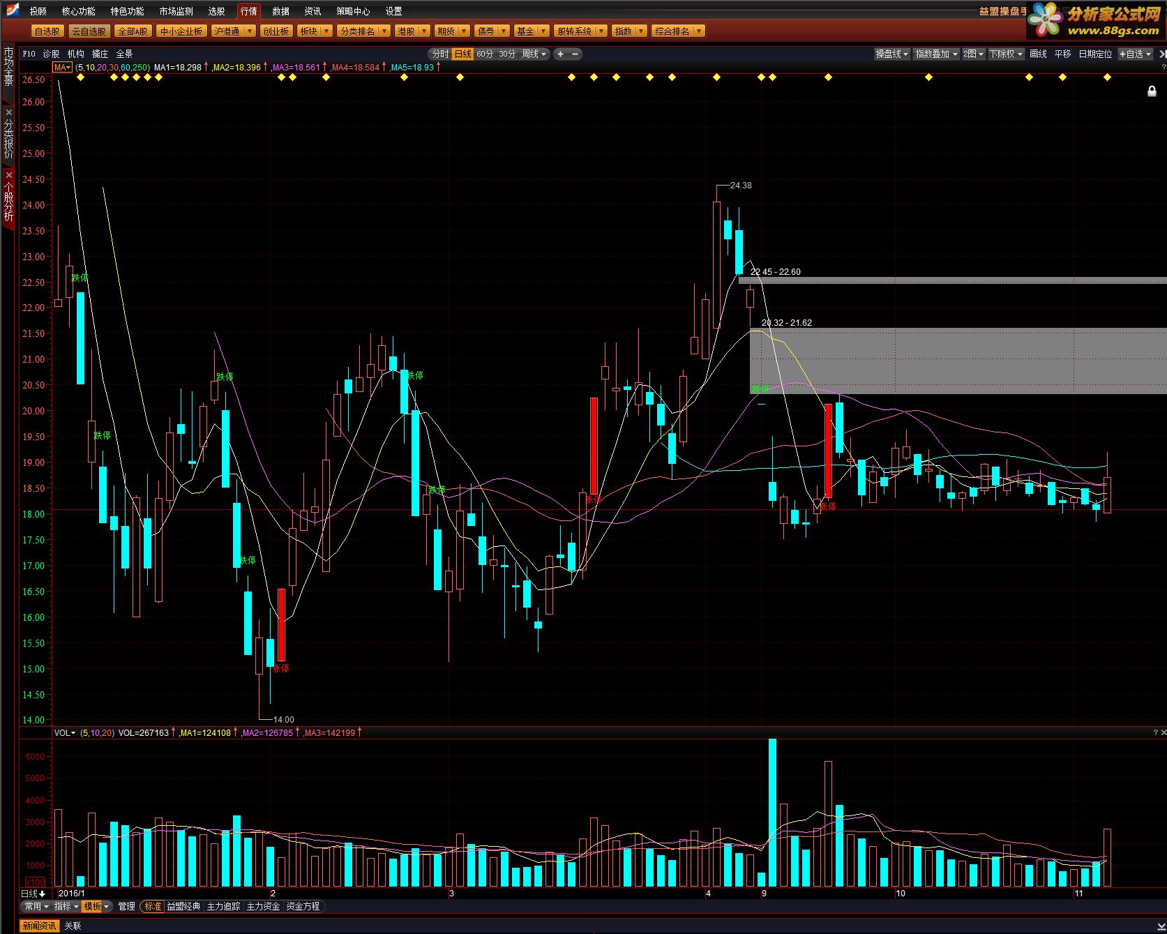
Task: Close the VOL sub-chart with its X icon
Action: pos(1163,732)
